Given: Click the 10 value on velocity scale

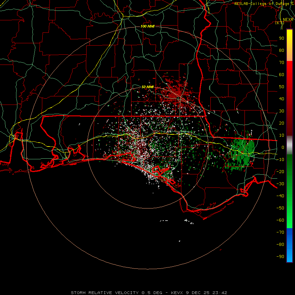Looking at the screenshot, I should (x=282, y=135).
